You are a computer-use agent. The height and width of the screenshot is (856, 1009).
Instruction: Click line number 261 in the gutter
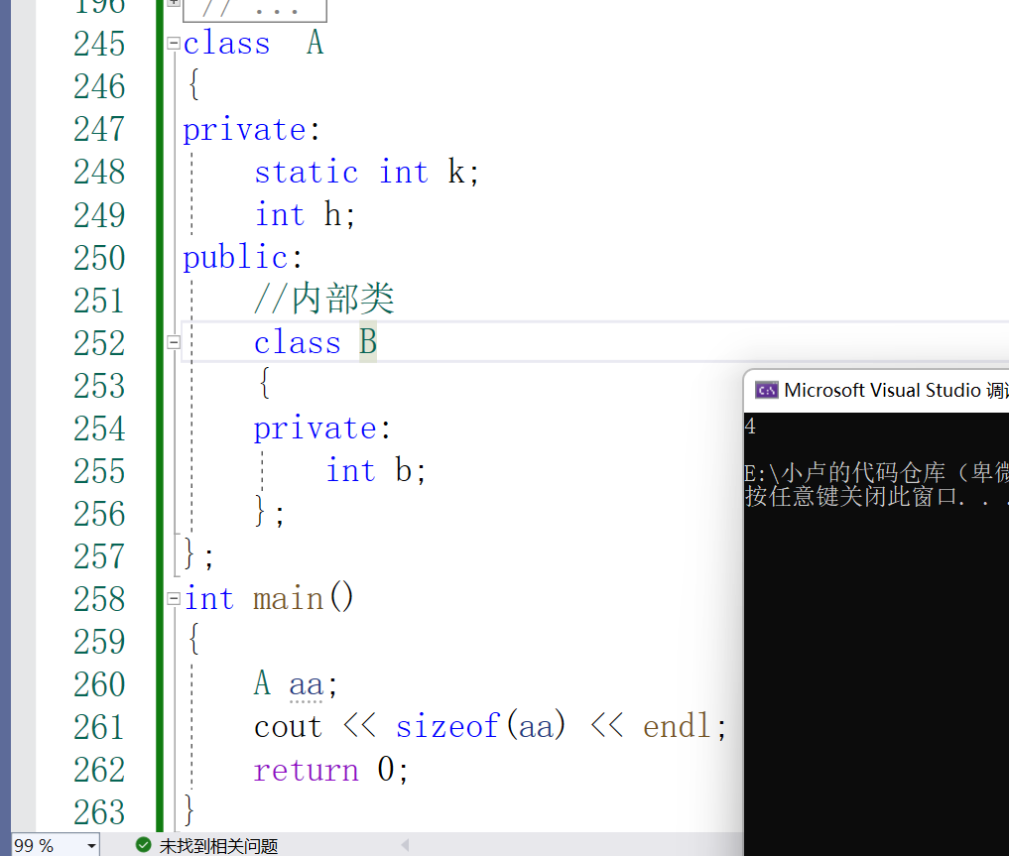pos(99,727)
